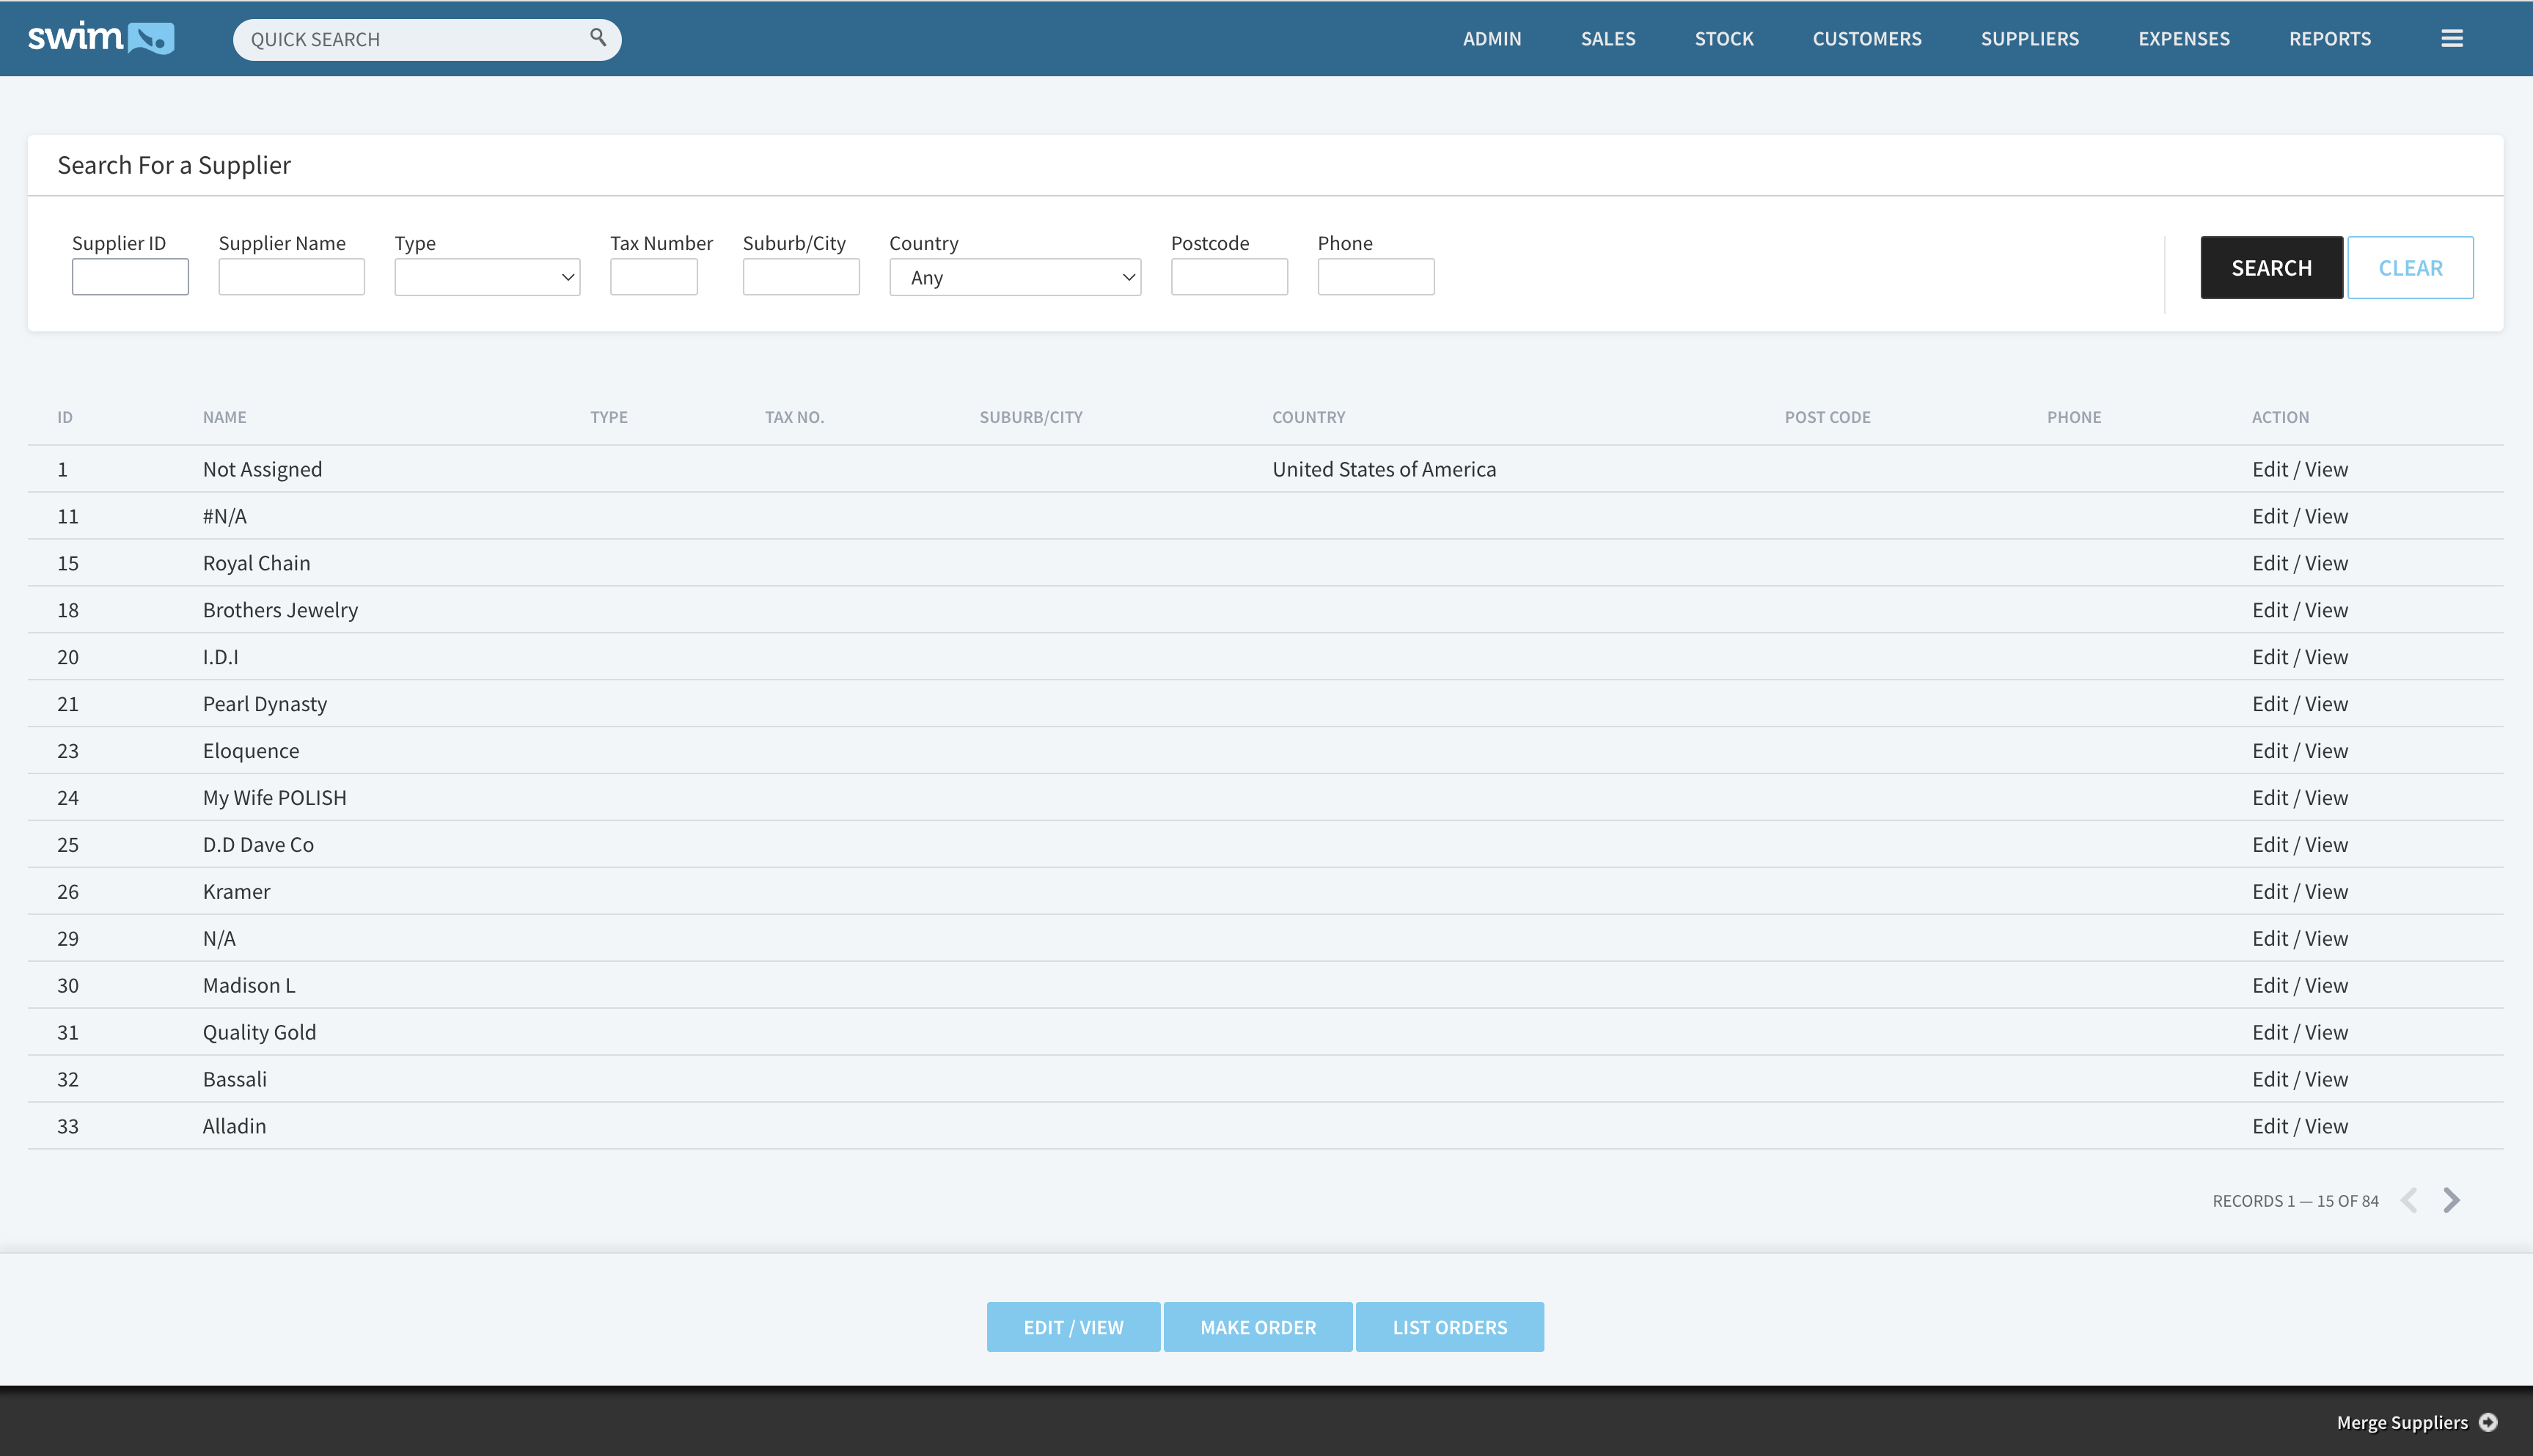Click into the Quick Search box
The width and height of the screenshot is (2533, 1456).
click(410, 39)
